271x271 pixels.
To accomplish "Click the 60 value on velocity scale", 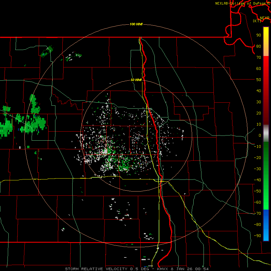I will coord(259,68).
